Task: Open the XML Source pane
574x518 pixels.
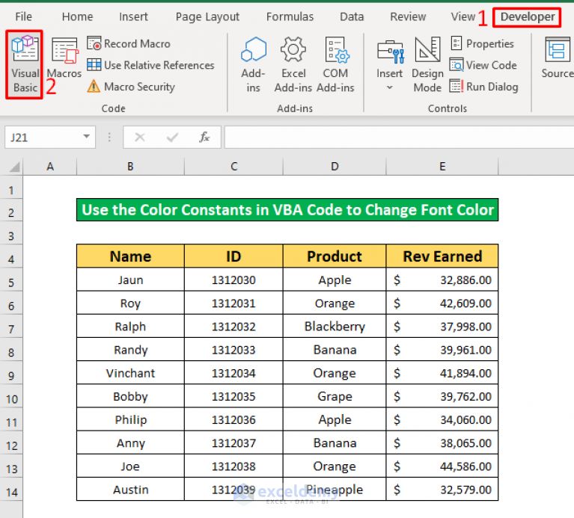Action: 558,58
